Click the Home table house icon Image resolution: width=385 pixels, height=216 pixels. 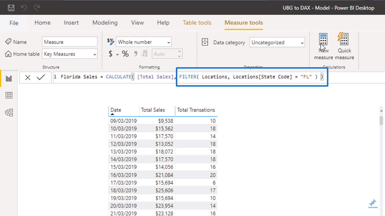8,54
